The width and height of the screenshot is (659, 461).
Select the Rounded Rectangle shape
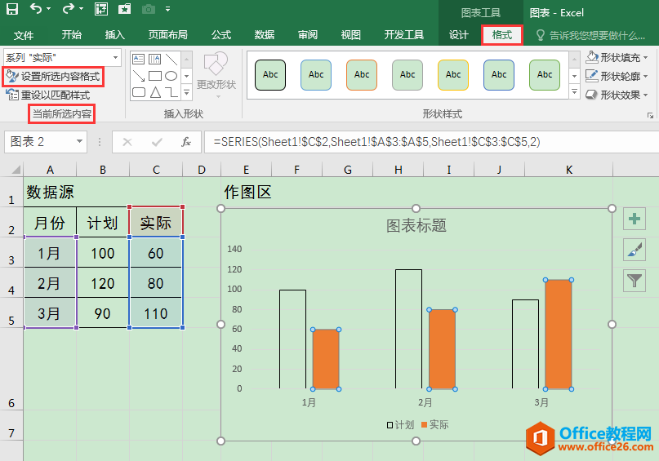tap(138, 92)
